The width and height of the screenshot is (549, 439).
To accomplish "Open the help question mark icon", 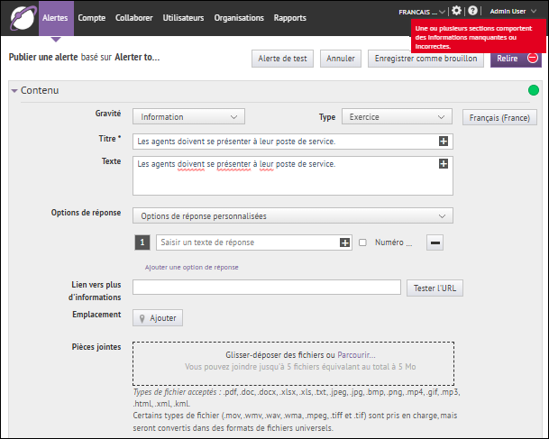I will (472, 11).
